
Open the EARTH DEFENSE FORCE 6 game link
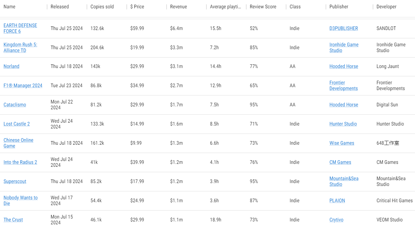pos(20,28)
